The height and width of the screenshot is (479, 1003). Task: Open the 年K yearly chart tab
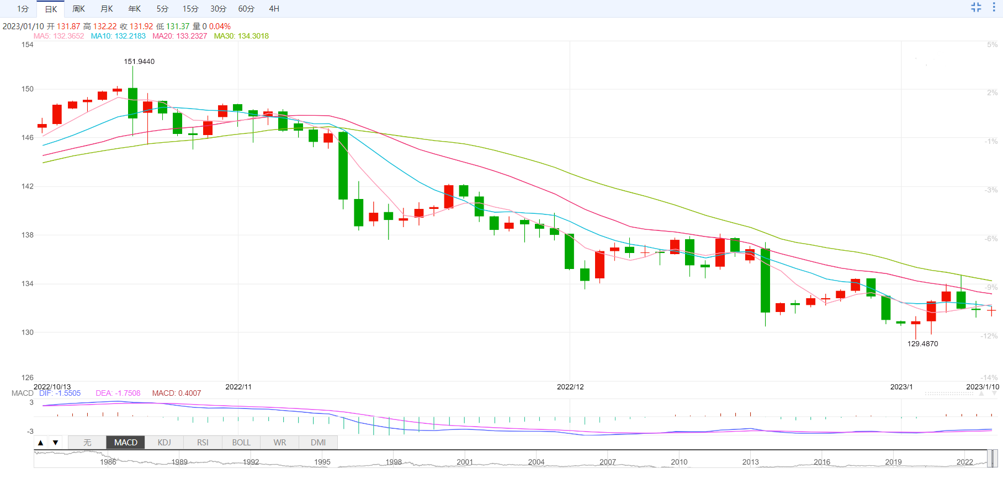134,9
